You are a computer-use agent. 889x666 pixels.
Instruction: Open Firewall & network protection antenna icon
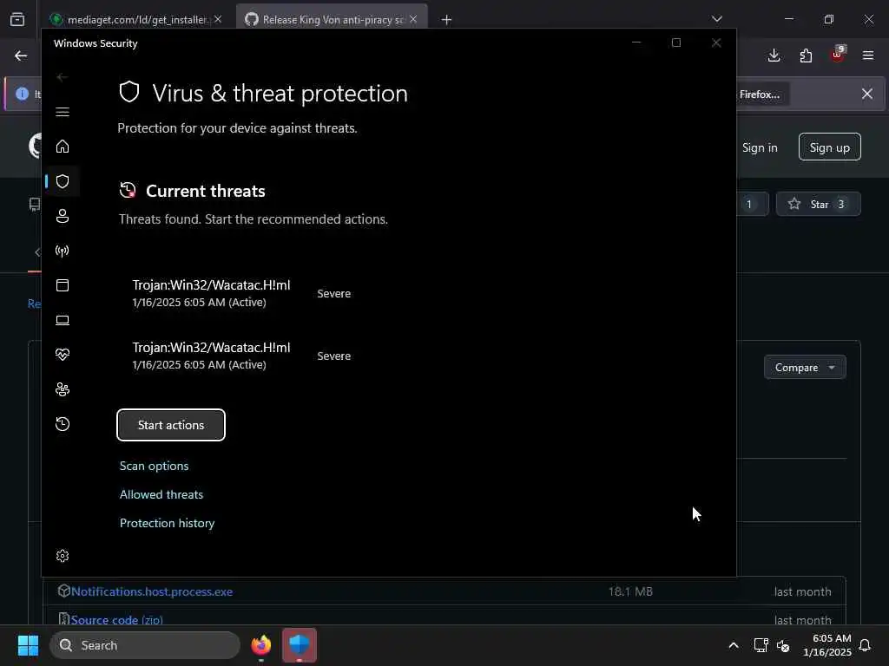point(63,251)
